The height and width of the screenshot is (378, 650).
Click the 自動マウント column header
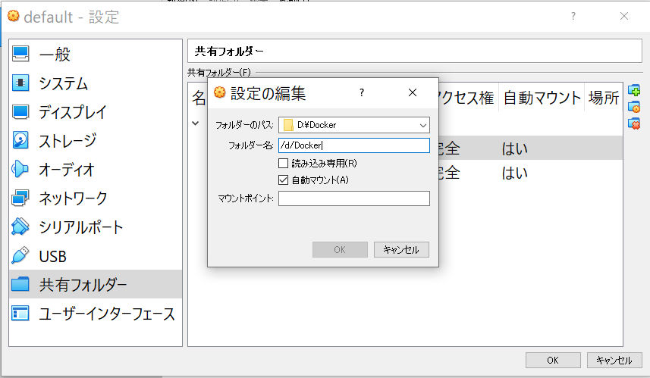tap(542, 98)
